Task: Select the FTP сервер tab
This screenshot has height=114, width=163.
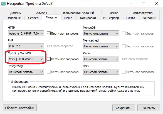Action: (111, 18)
